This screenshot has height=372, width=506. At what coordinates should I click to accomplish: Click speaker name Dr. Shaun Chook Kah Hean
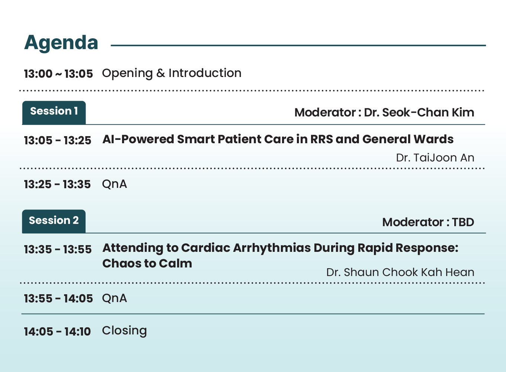400,272
